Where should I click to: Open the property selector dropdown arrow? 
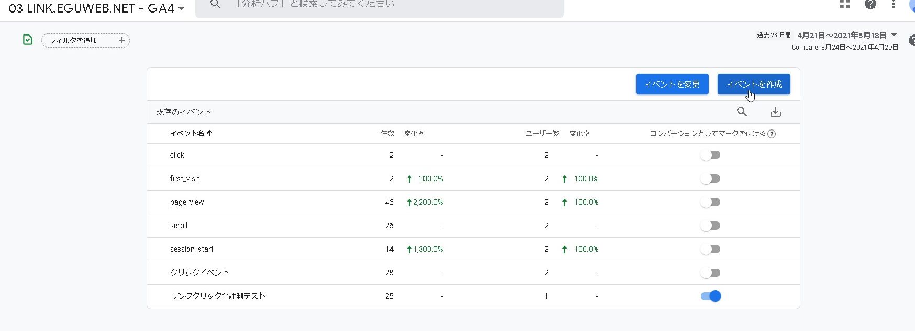[181, 8]
